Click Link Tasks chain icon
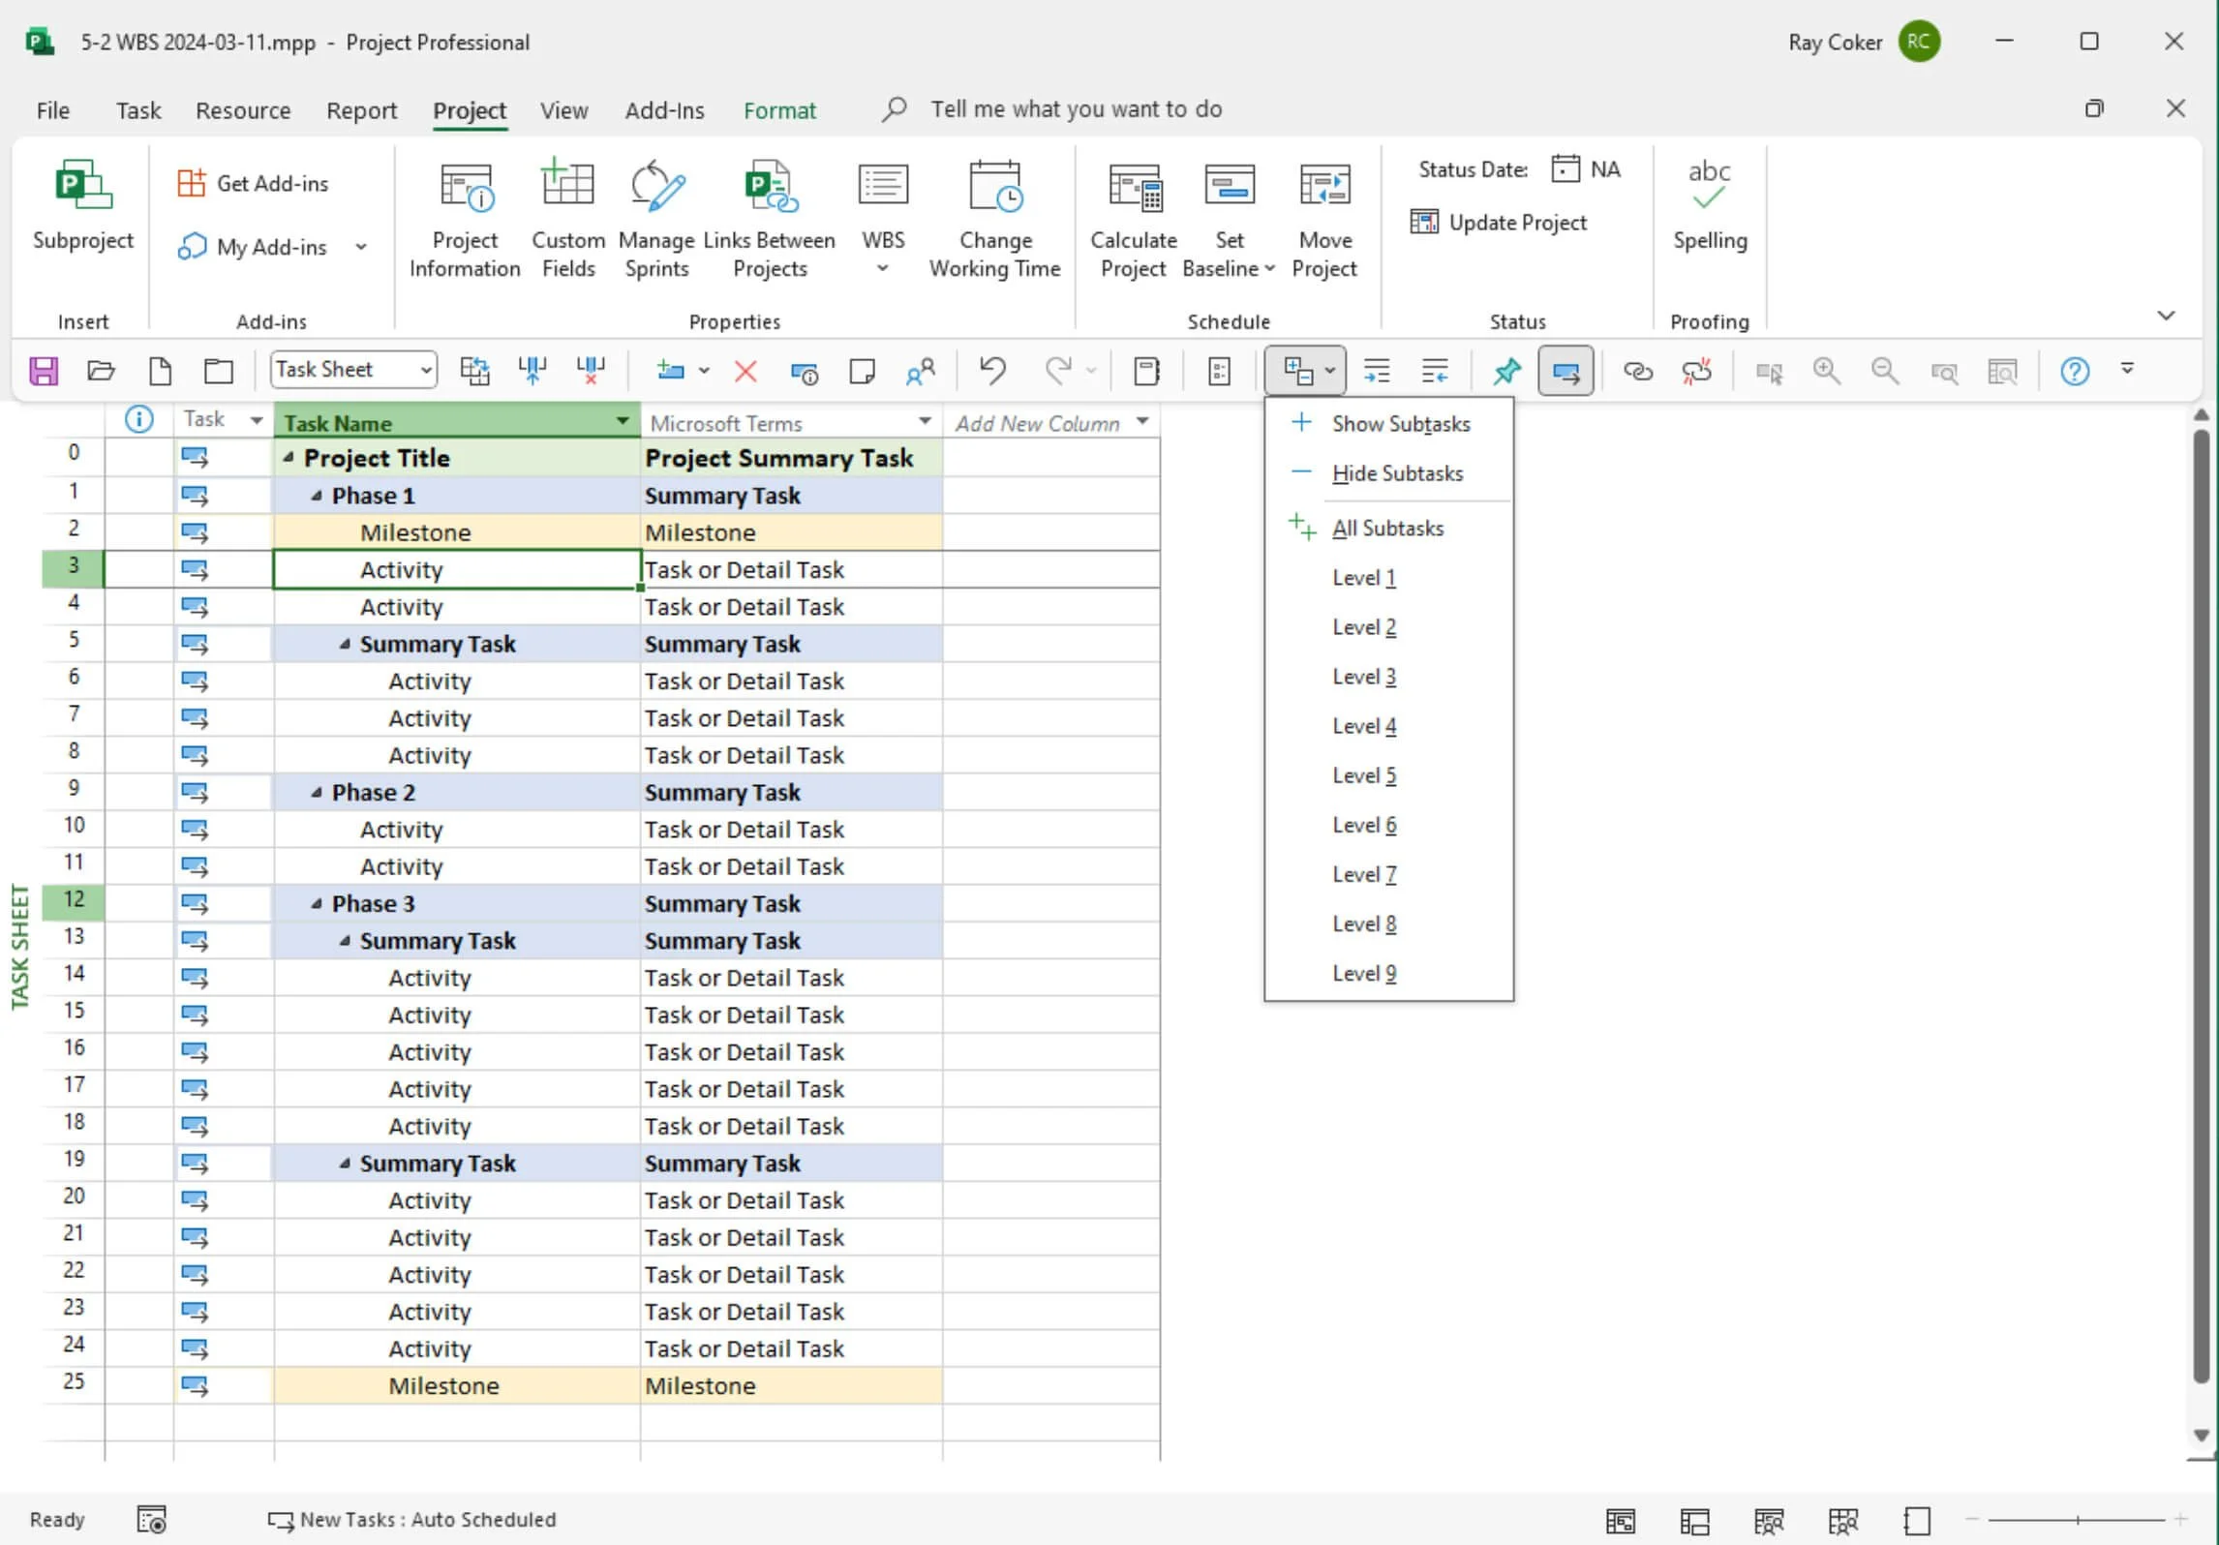This screenshot has height=1545, width=2219. click(x=1637, y=371)
